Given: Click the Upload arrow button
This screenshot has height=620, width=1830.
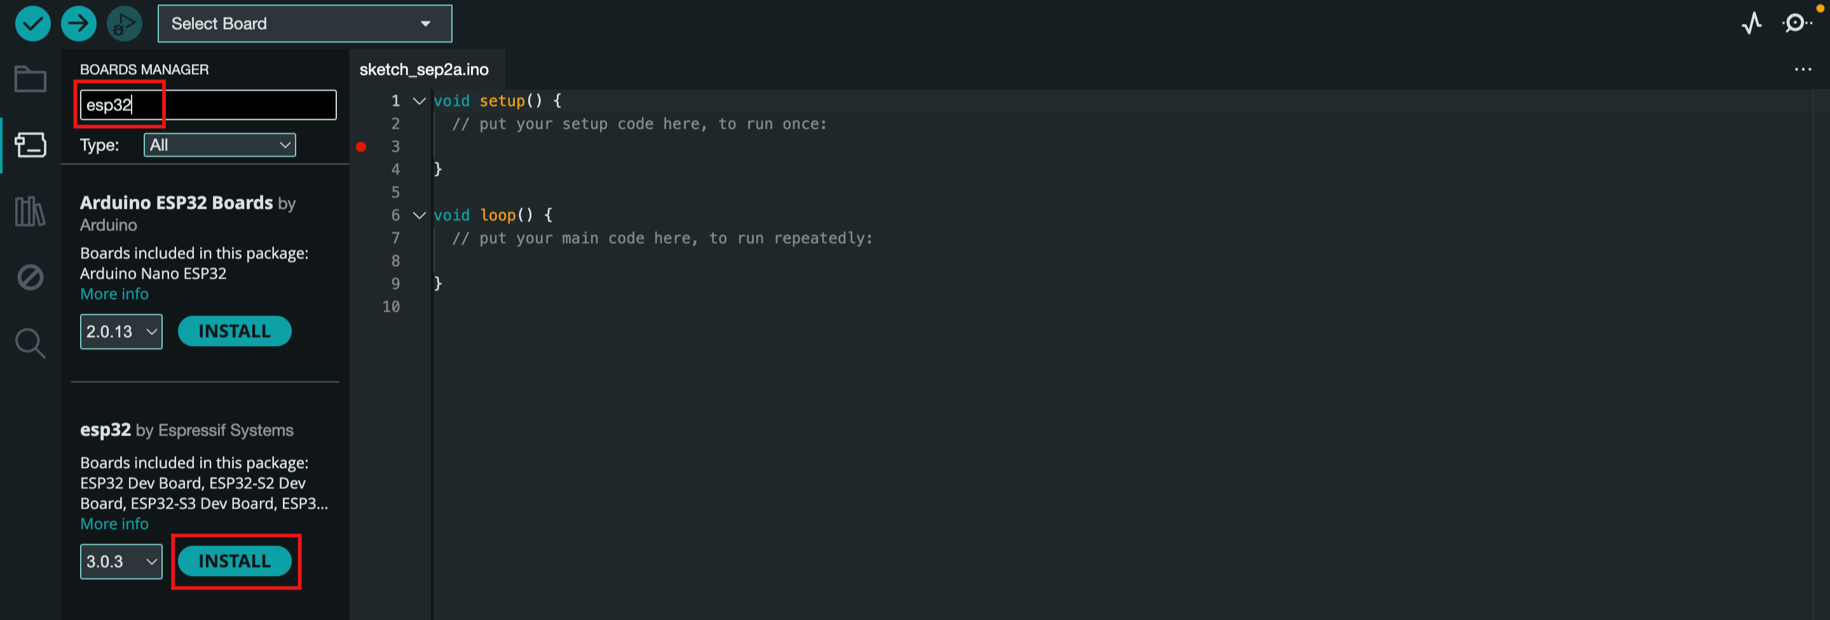Looking at the screenshot, I should tap(78, 24).
